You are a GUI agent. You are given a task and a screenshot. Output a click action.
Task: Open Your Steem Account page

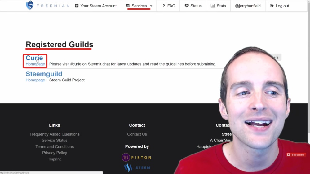click(x=96, y=6)
